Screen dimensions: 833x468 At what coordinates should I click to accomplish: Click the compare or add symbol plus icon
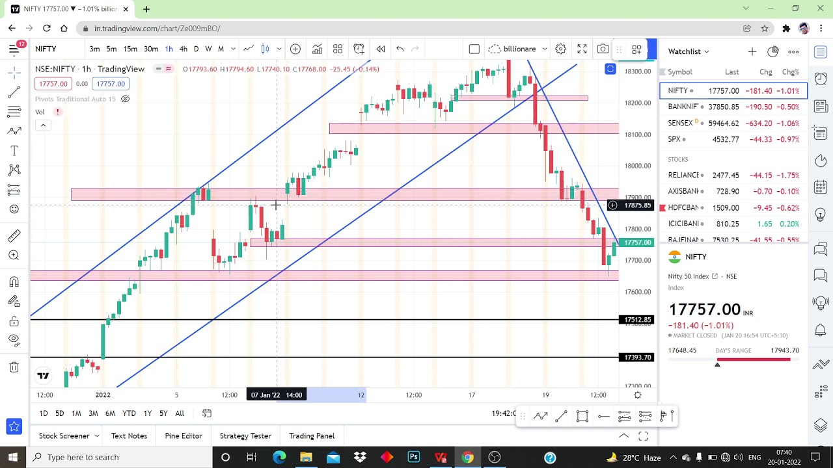pyautogui.click(x=295, y=49)
